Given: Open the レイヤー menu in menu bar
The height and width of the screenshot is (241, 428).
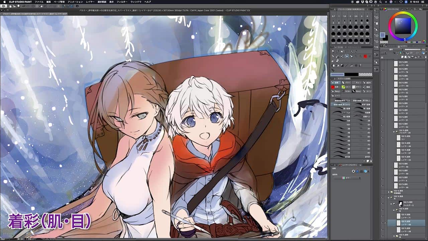Looking at the screenshot, I should [90, 2].
